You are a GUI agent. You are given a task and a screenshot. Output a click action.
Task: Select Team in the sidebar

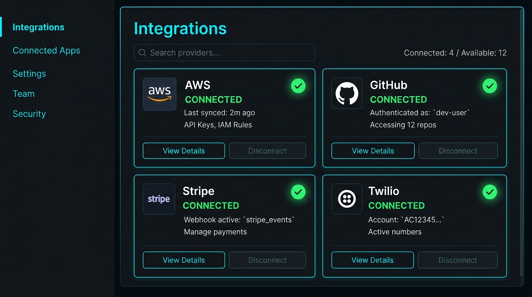click(x=24, y=94)
